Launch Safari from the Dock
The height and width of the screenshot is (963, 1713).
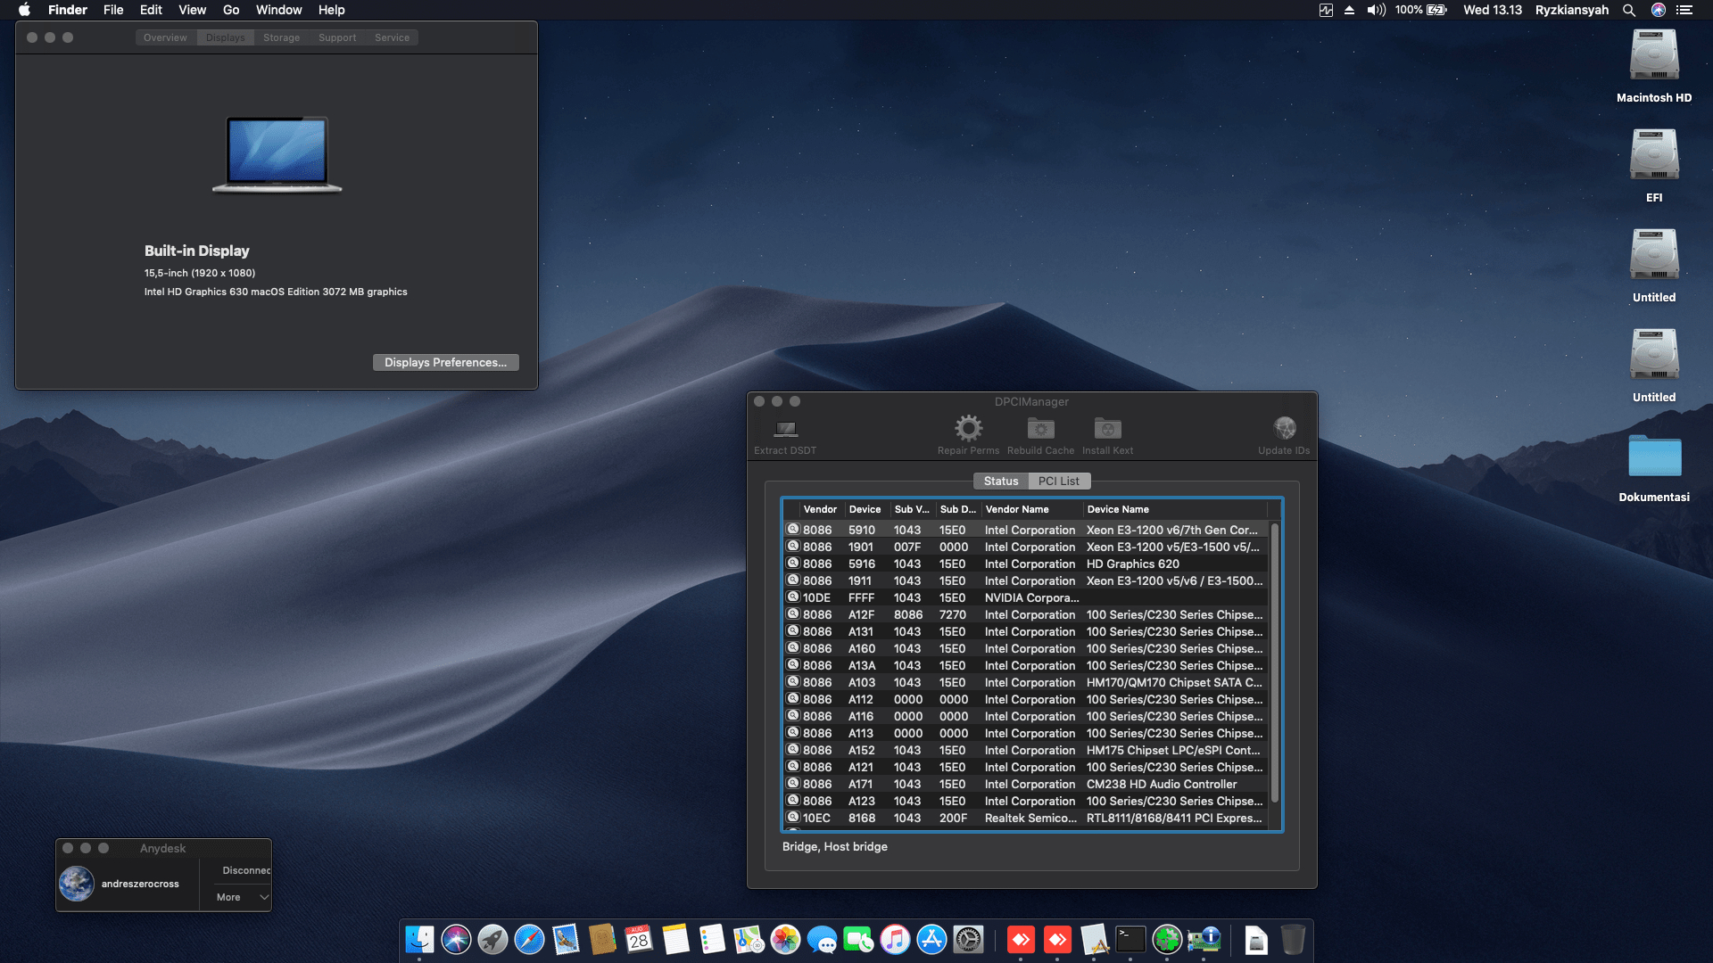529,939
